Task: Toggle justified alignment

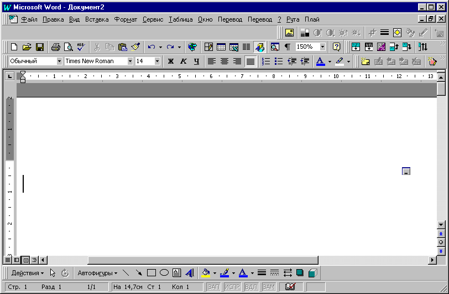Action: pos(250,61)
